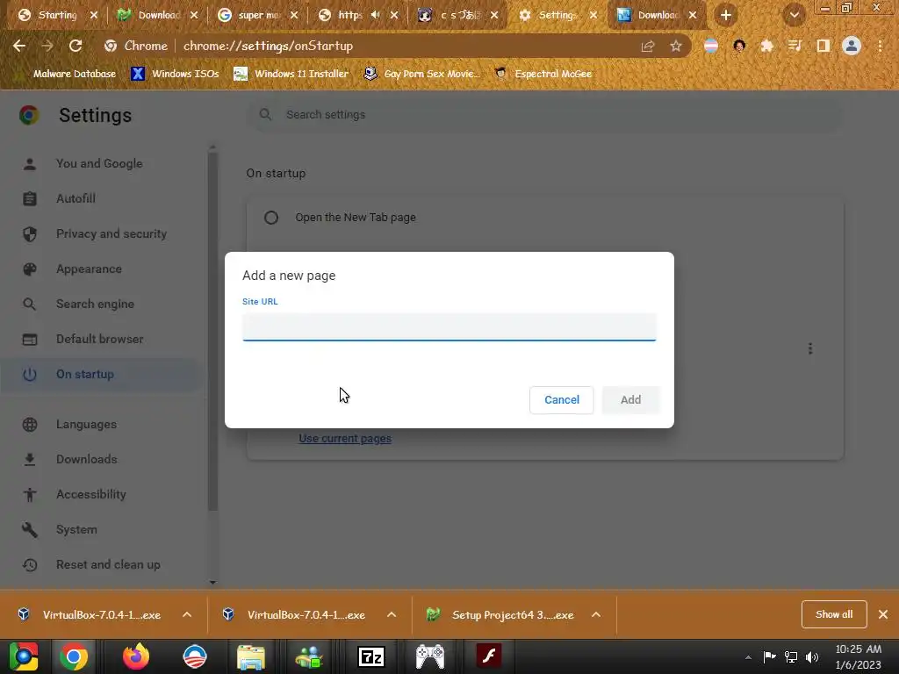899x674 pixels.
Task: Click Use current pages link
Action: (345, 439)
